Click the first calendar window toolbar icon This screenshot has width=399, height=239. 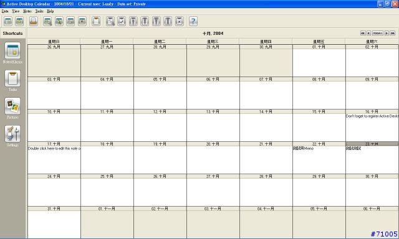tap(8, 21)
